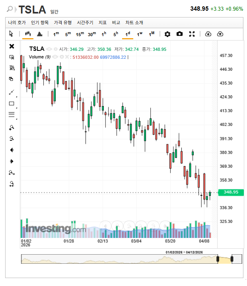Image resolution: width=247 pixels, height=286 pixels.
Task: Load chart layout via cloud upload icon
Action: click(220, 34)
